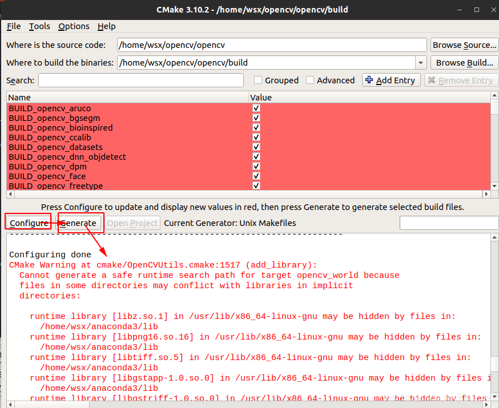The image size is (499, 408).
Task: Uncheck BUILD_opencv_dnn_objdetect checkbox
Action: (x=256, y=156)
